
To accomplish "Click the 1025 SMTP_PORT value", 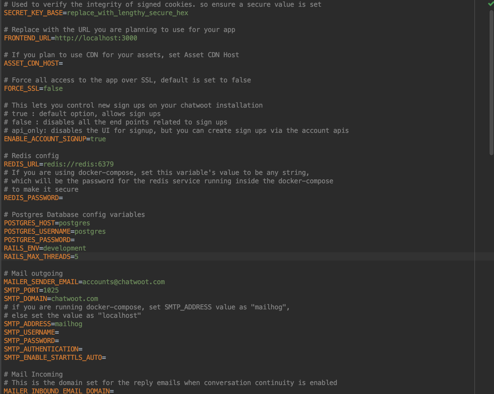I will (51, 290).
